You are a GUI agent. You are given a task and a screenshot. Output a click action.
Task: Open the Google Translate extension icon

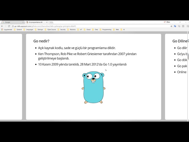click(175, 26)
